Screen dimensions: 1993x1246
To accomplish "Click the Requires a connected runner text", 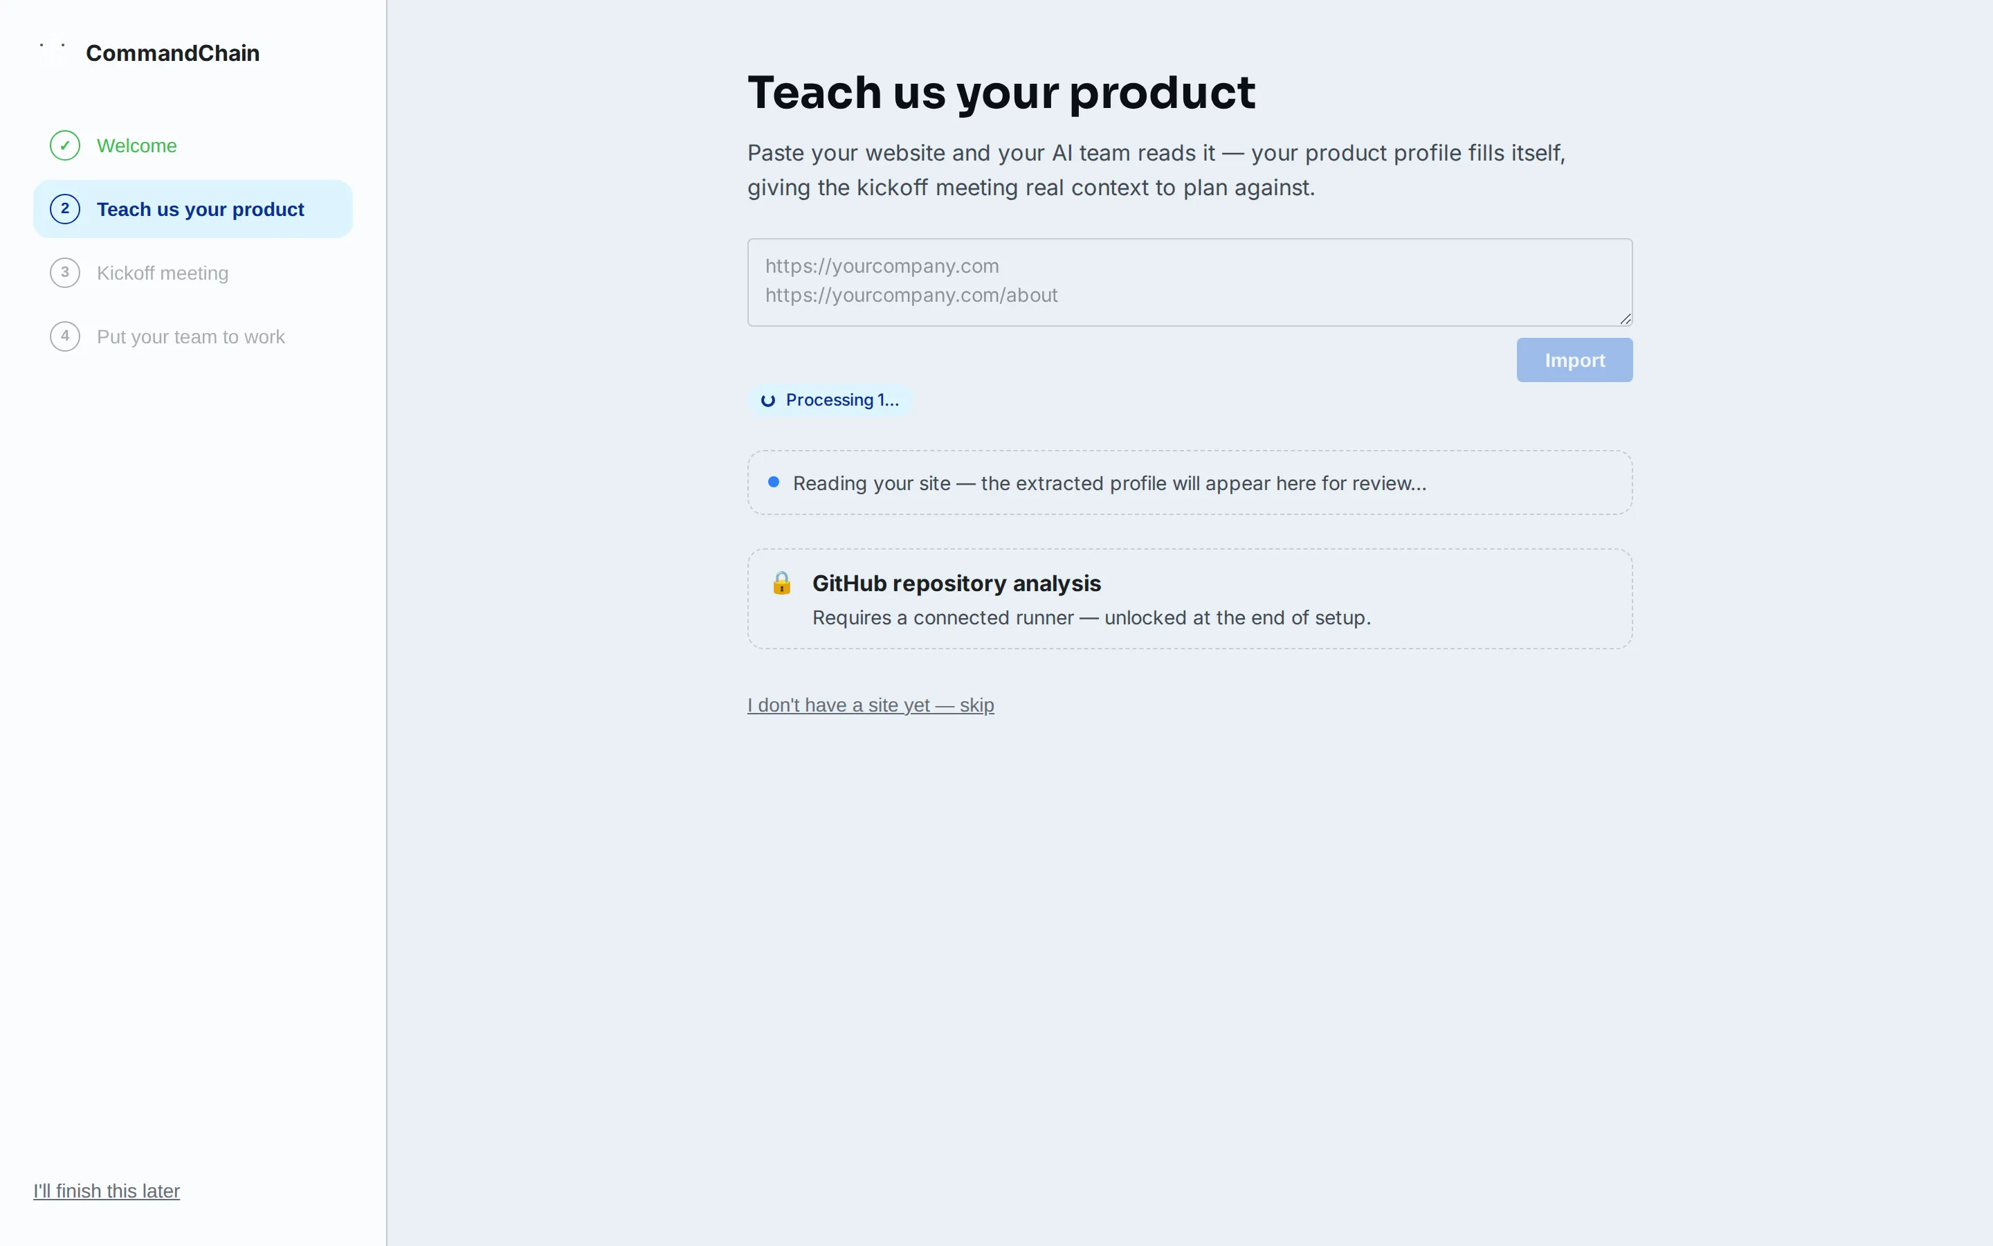I will [x=1091, y=618].
